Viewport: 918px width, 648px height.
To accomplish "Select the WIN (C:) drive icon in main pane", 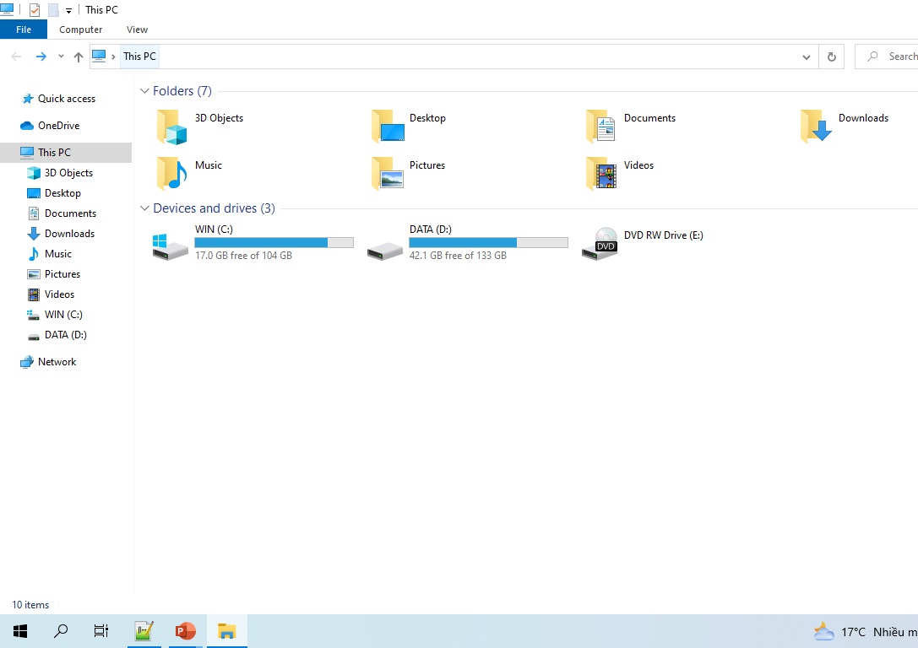I will click(x=171, y=246).
